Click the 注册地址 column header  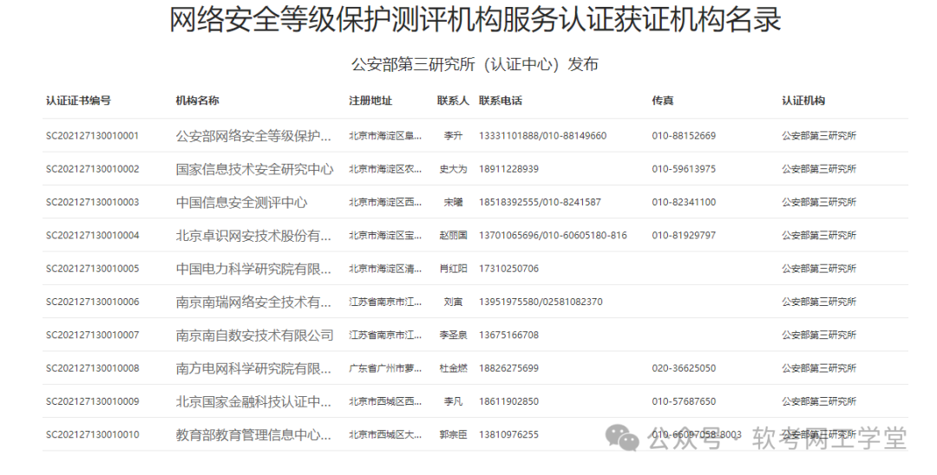tap(370, 101)
